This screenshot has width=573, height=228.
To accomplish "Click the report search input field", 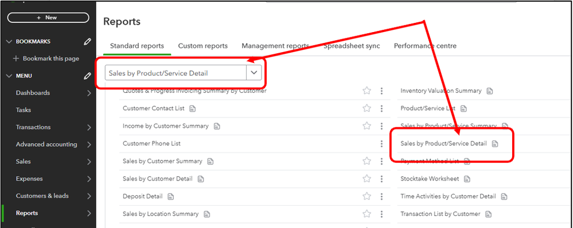I will (176, 73).
